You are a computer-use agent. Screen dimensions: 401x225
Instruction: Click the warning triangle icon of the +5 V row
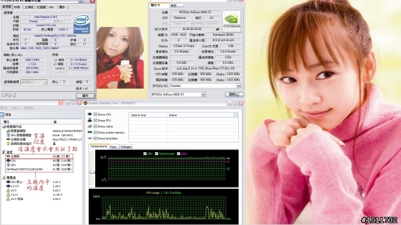click(8, 190)
